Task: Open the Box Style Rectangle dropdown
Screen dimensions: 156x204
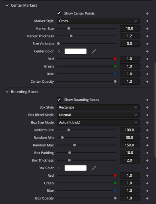Action: [98, 107]
